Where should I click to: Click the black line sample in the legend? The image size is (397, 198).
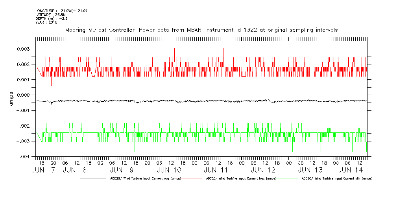pyautogui.click(x=94, y=178)
